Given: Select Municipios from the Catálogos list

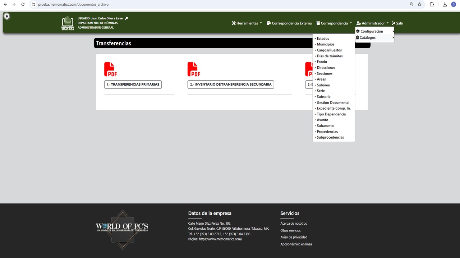Looking at the screenshot, I should click(326, 44).
